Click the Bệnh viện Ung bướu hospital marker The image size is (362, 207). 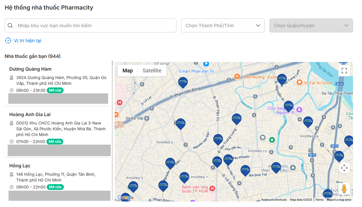[212, 189]
